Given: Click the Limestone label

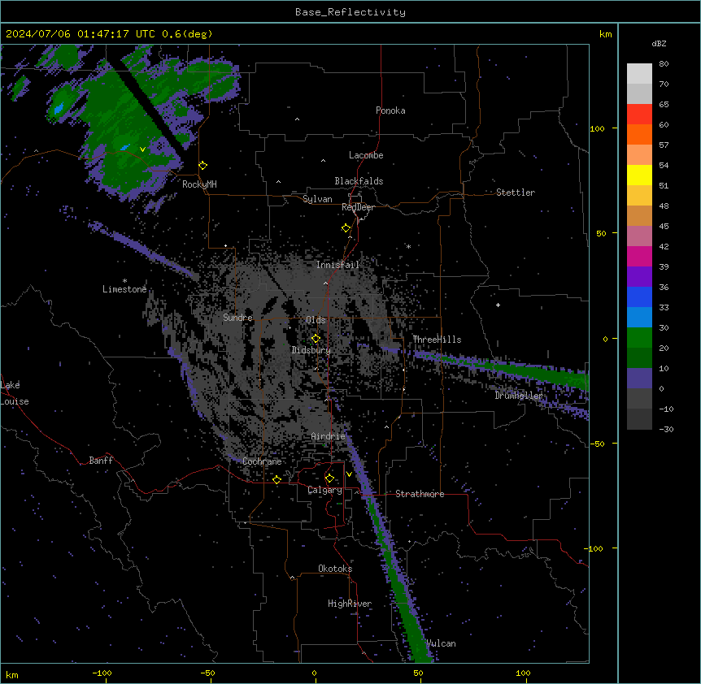Looking at the screenshot, I should pos(124,289).
